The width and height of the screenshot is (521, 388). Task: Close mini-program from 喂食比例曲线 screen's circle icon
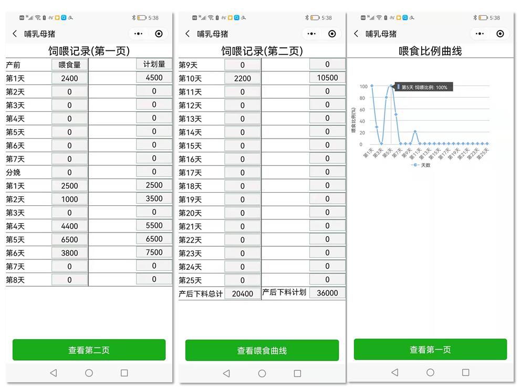pyautogui.click(x=500, y=34)
